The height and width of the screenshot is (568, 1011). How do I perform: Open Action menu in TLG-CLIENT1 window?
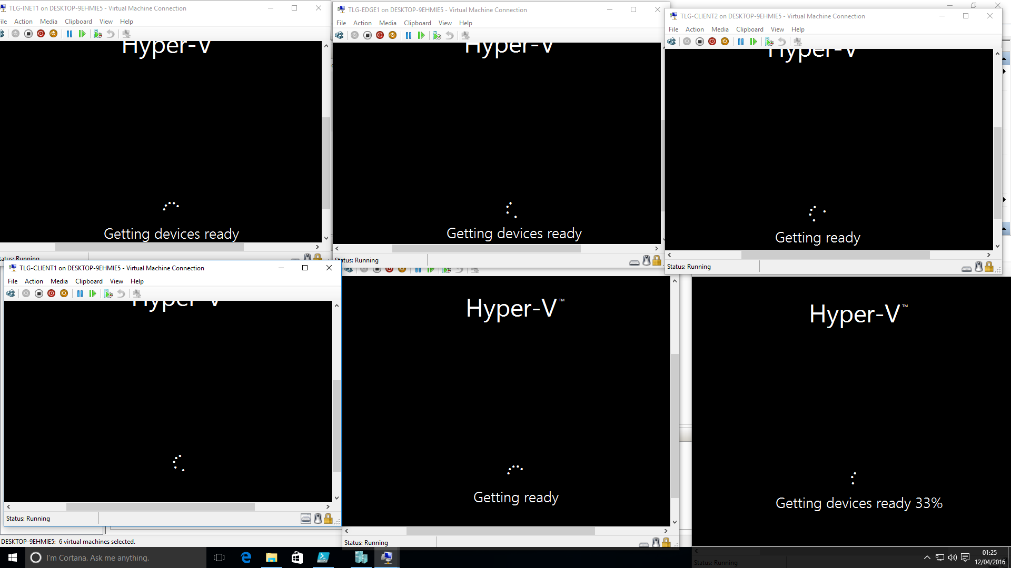[34, 281]
